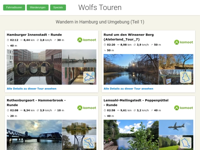This screenshot has height=150, width=200.
Task: Open route map thumbnail of Rothenburgsort tour
Action: coord(89,143)
